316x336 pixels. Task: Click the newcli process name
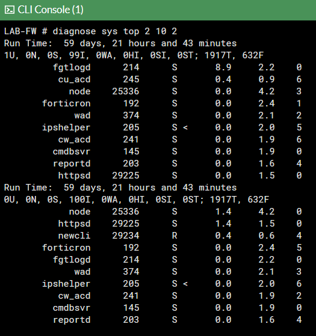pyautogui.click(x=74, y=236)
